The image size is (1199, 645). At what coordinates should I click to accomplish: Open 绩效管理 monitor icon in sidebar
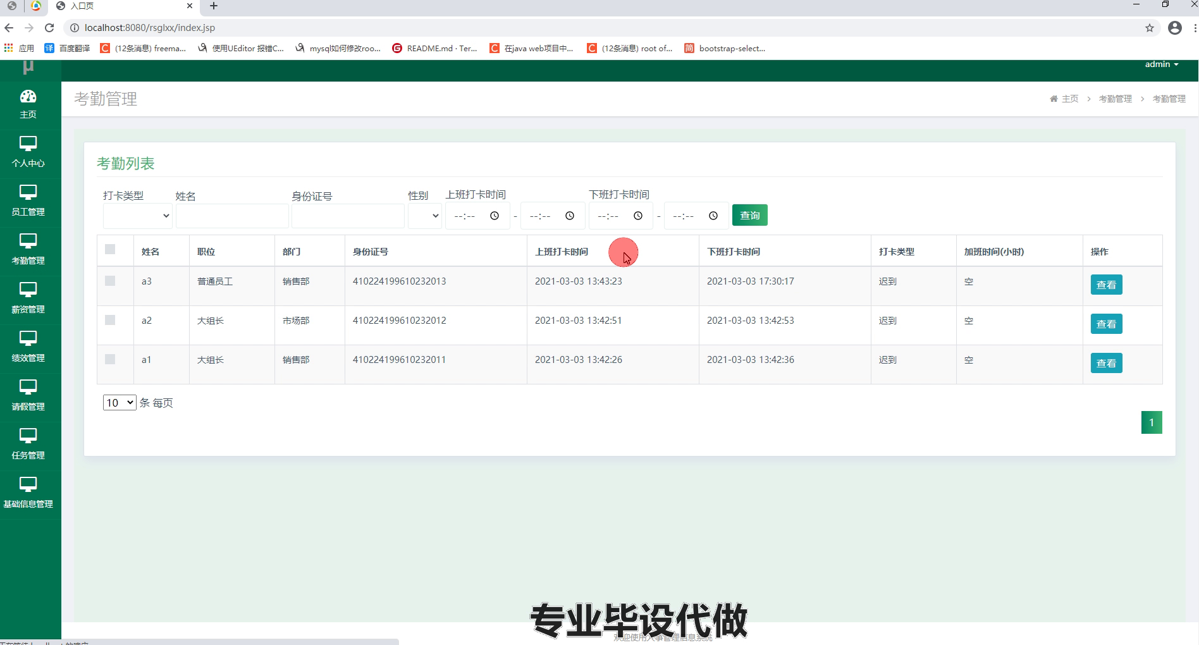pyautogui.click(x=28, y=338)
